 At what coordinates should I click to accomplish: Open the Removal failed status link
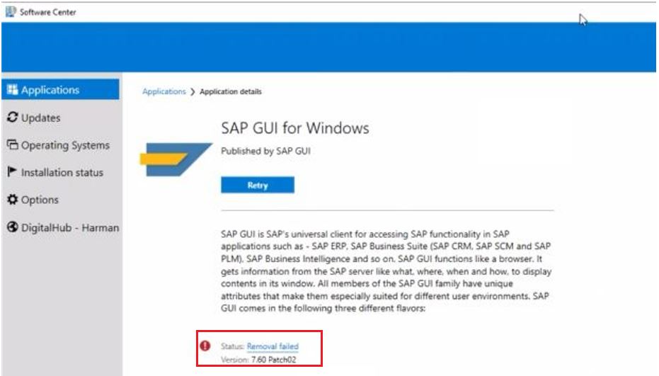273,346
